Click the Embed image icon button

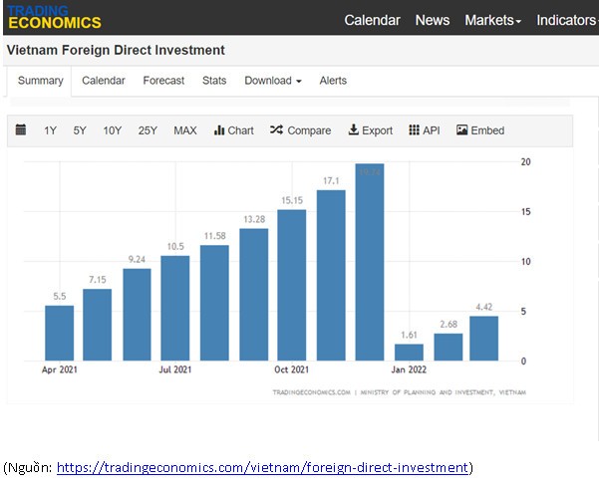tap(480, 130)
